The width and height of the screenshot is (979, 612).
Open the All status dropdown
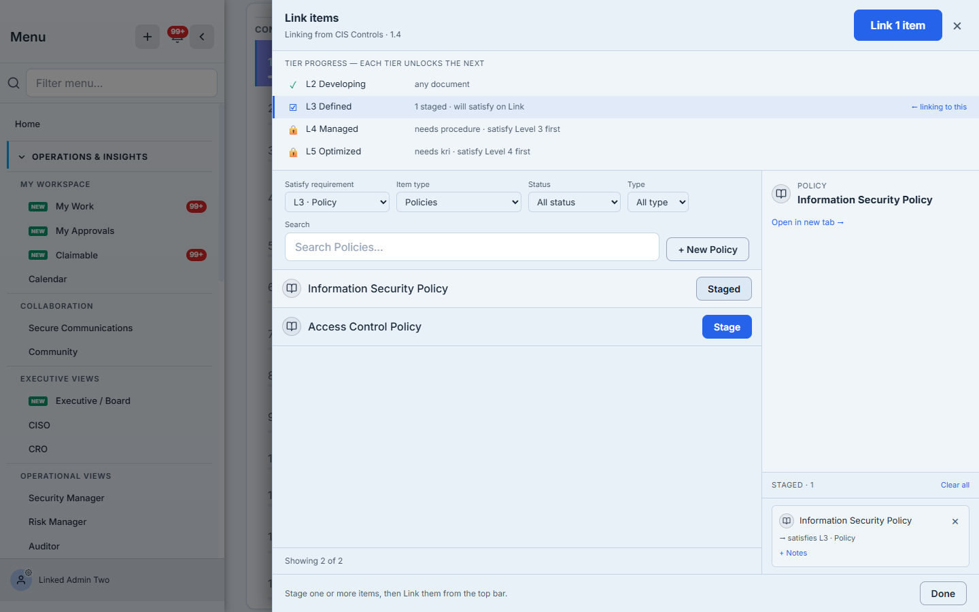click(x=574, y=202)
